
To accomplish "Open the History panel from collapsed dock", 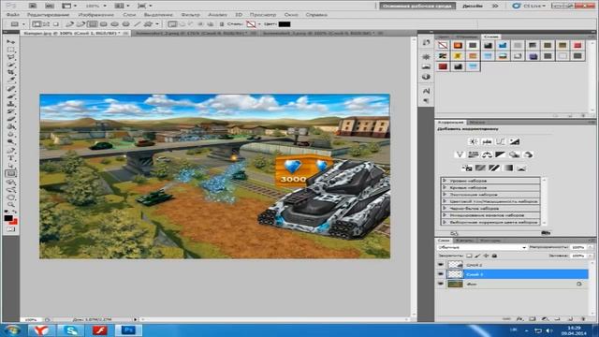I will tap(427, 43).
